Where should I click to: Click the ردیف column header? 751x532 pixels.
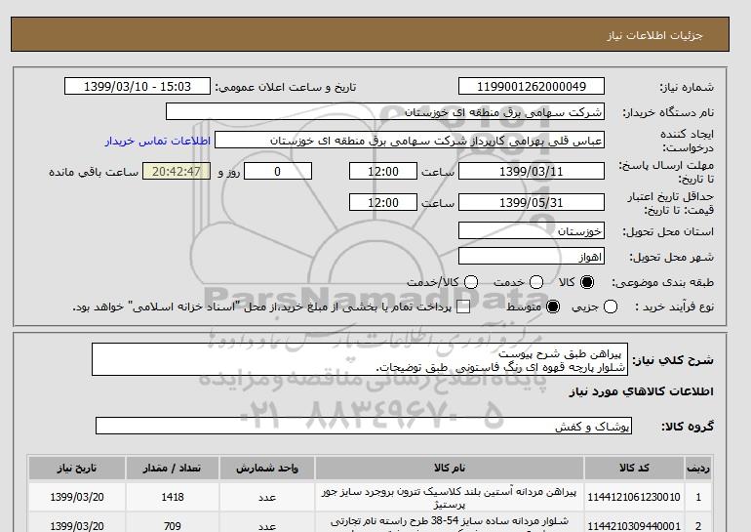tap(697, 468)
